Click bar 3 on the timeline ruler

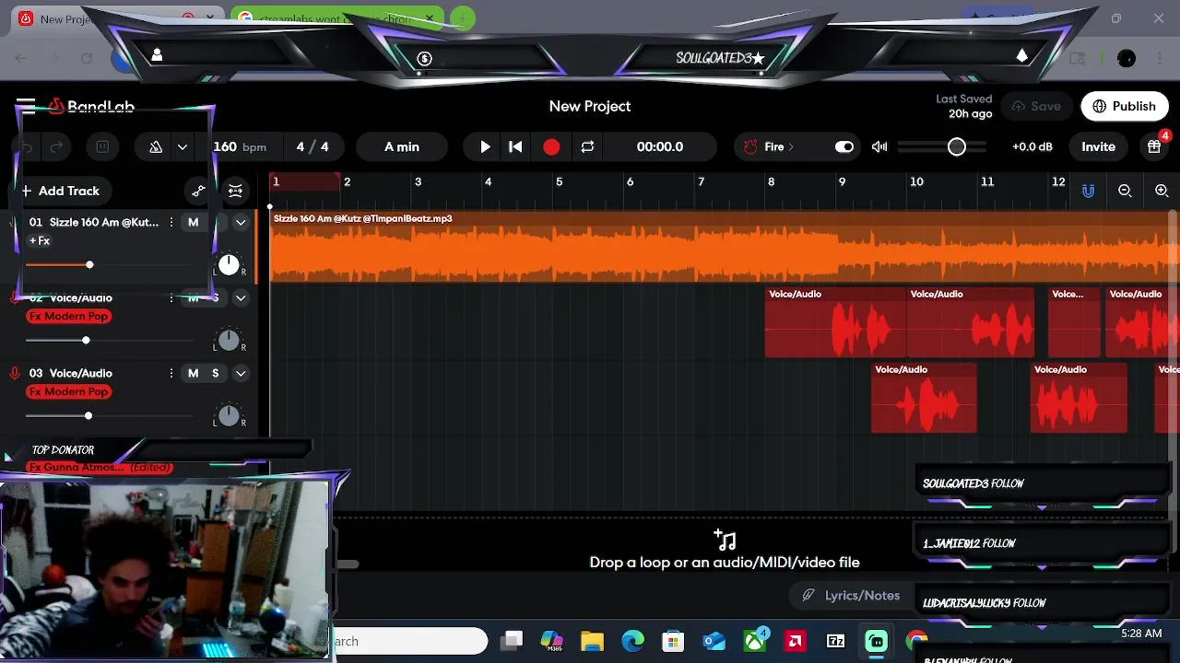[x=418, y=181]
